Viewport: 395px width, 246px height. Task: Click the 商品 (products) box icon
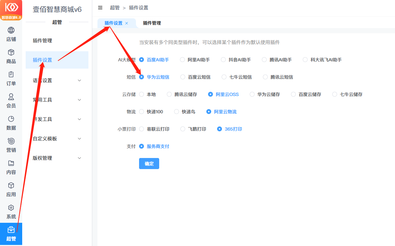[11, 52]
